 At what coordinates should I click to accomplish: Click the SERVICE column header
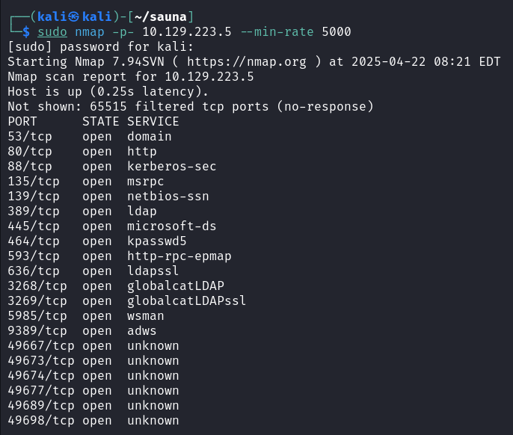(153, 122)
